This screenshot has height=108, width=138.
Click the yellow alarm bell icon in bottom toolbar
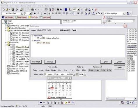click(66, 102)
